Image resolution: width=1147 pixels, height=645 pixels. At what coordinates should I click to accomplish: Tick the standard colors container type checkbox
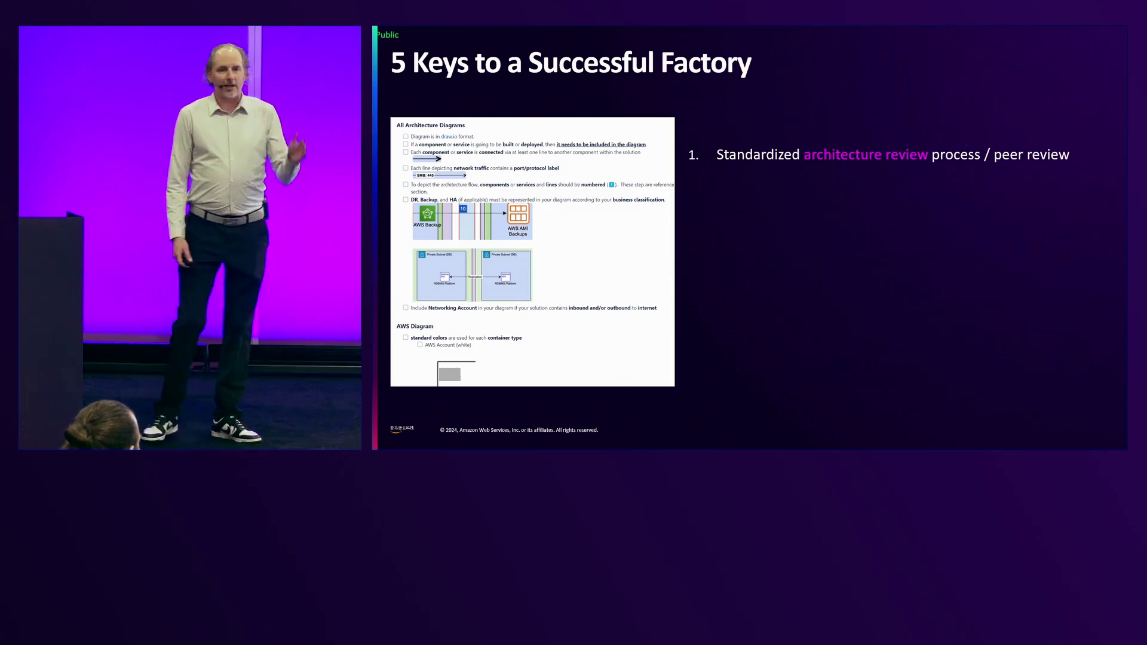(x=406, y=338)
